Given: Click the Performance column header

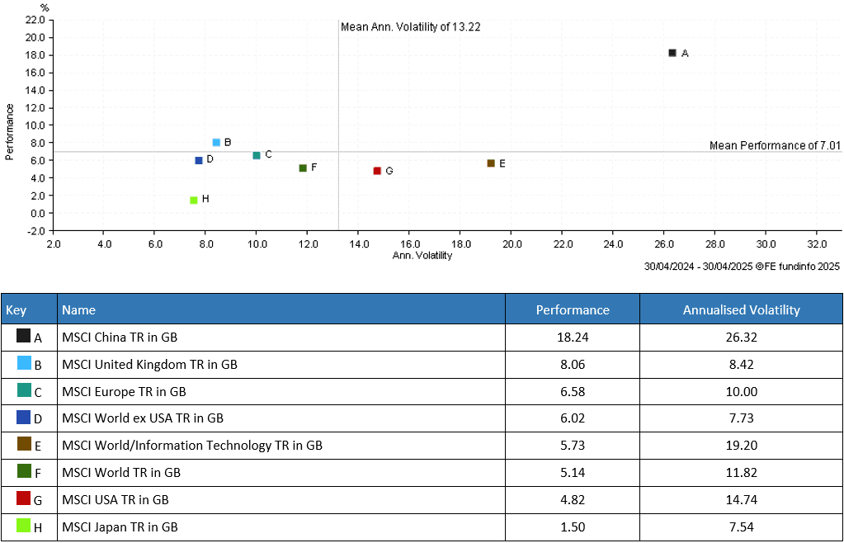Looking at the screenshot, I should point(573,309).
